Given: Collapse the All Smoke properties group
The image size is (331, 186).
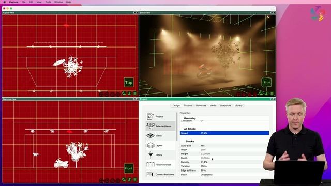Looking at the screenshot, I should pyautogui.click(x=190, y=129).
